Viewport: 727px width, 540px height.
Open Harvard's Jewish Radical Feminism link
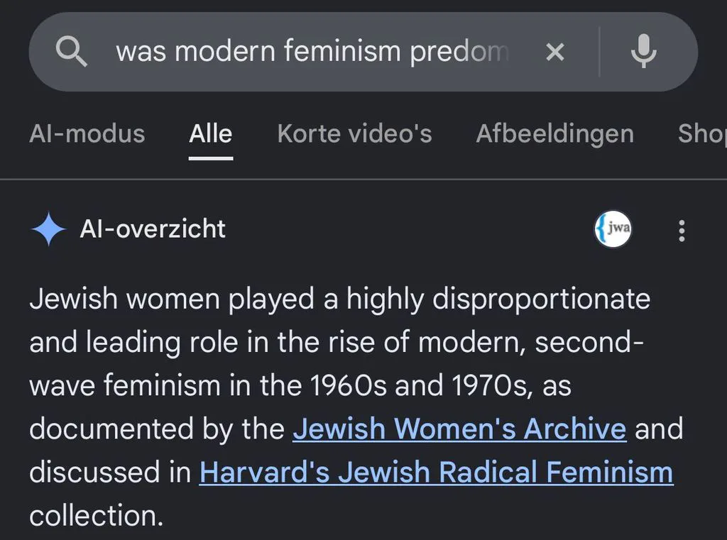(436, 472)
